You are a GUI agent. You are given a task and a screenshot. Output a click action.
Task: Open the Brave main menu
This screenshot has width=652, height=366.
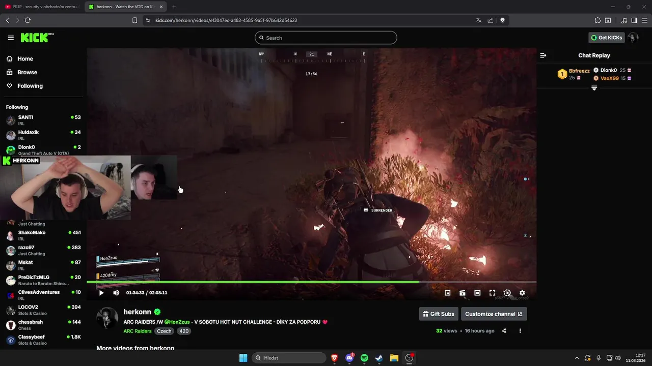644,20
